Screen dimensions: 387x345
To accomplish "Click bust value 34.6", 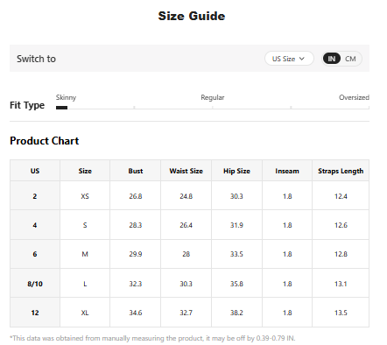I will coord(136,313).
